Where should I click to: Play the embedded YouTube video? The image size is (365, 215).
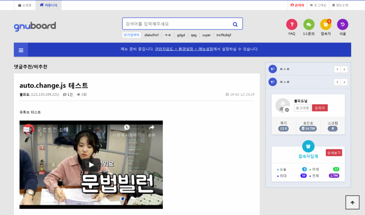91,164
